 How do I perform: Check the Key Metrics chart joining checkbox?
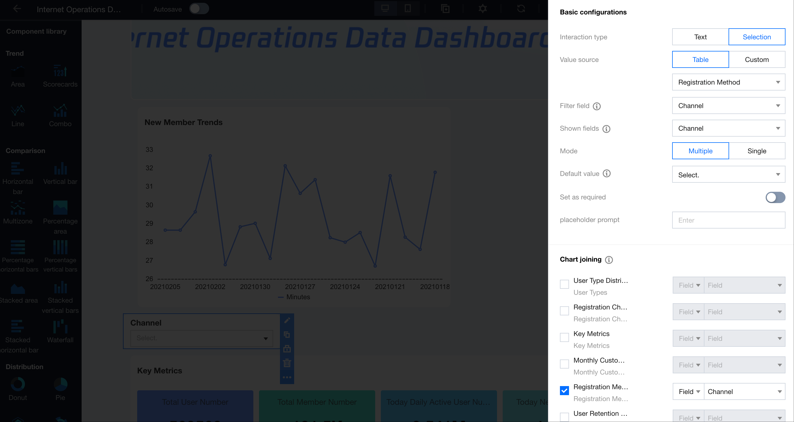pyautogui.click(x=564, y=337)
